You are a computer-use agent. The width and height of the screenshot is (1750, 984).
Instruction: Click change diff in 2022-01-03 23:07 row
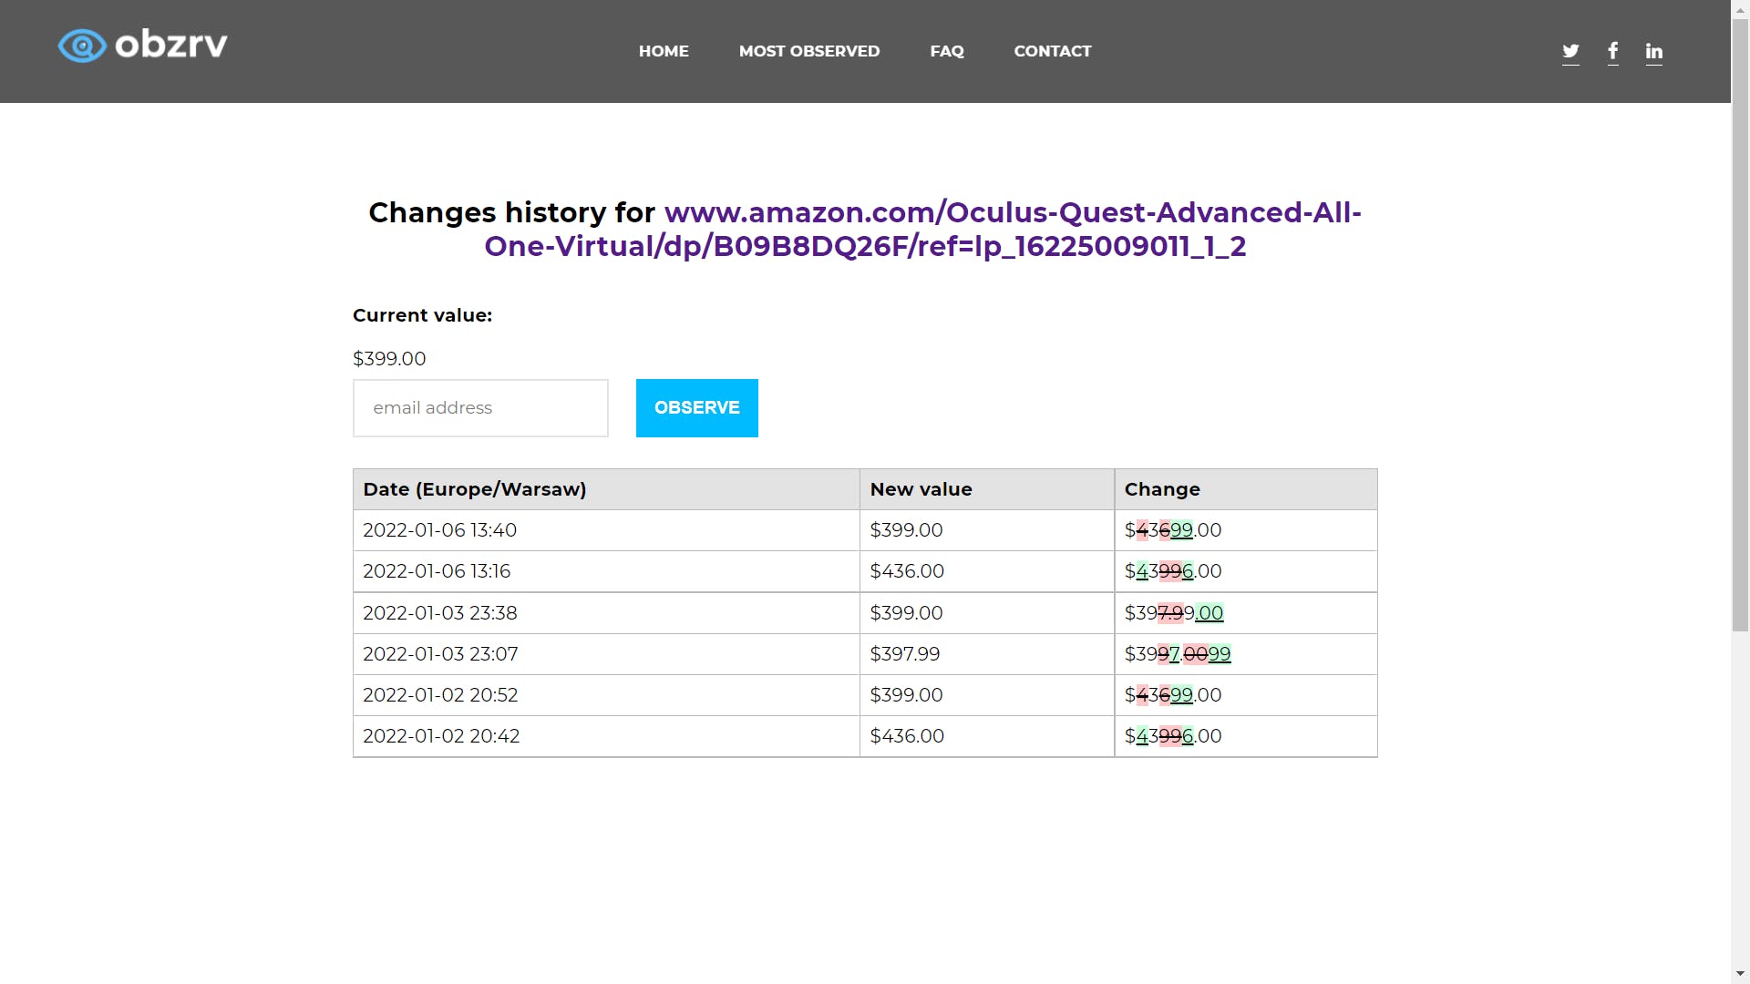1178,654
